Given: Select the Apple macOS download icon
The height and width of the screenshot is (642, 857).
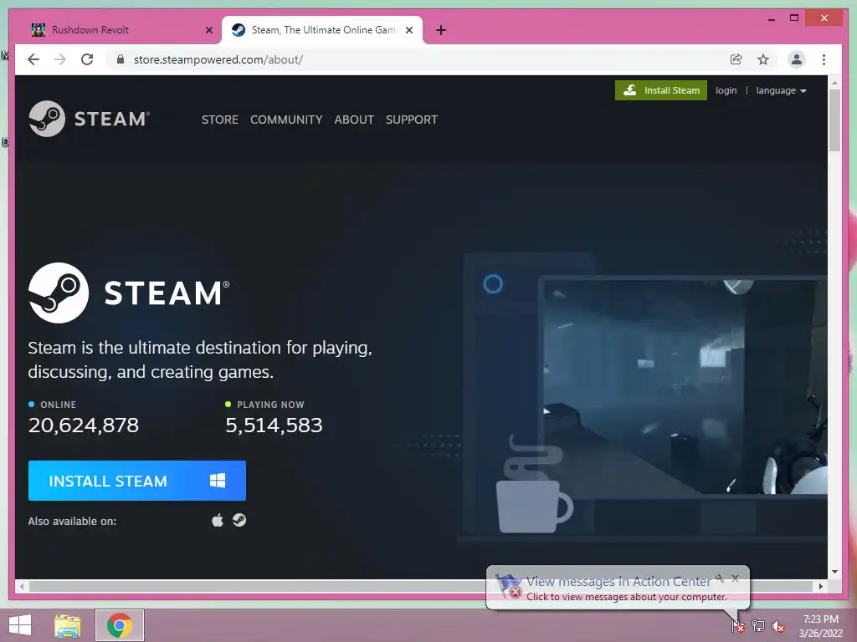Looking at the screenshot, I should click(218, 520).
